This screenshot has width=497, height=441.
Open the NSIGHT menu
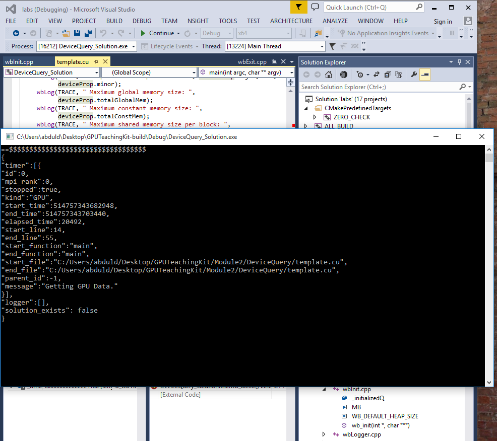(198, 21)
